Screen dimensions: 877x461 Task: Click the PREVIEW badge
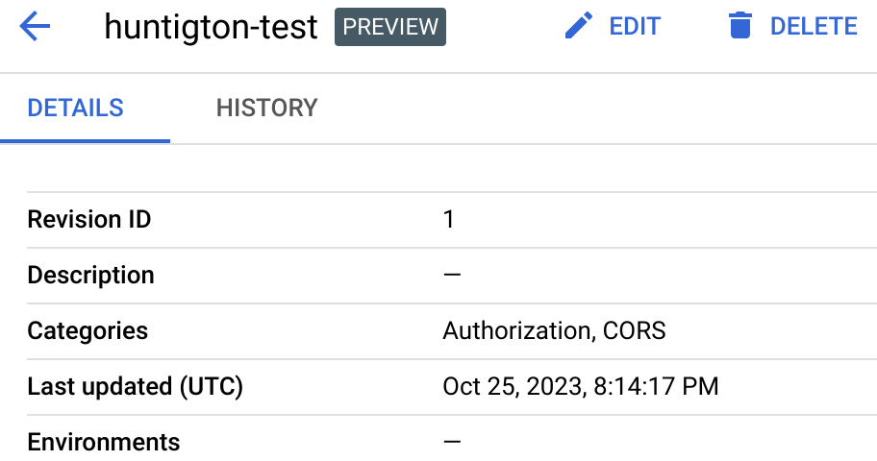click(x=390, y=27)
